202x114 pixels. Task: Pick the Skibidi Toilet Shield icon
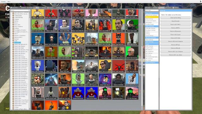coord(51,66)
